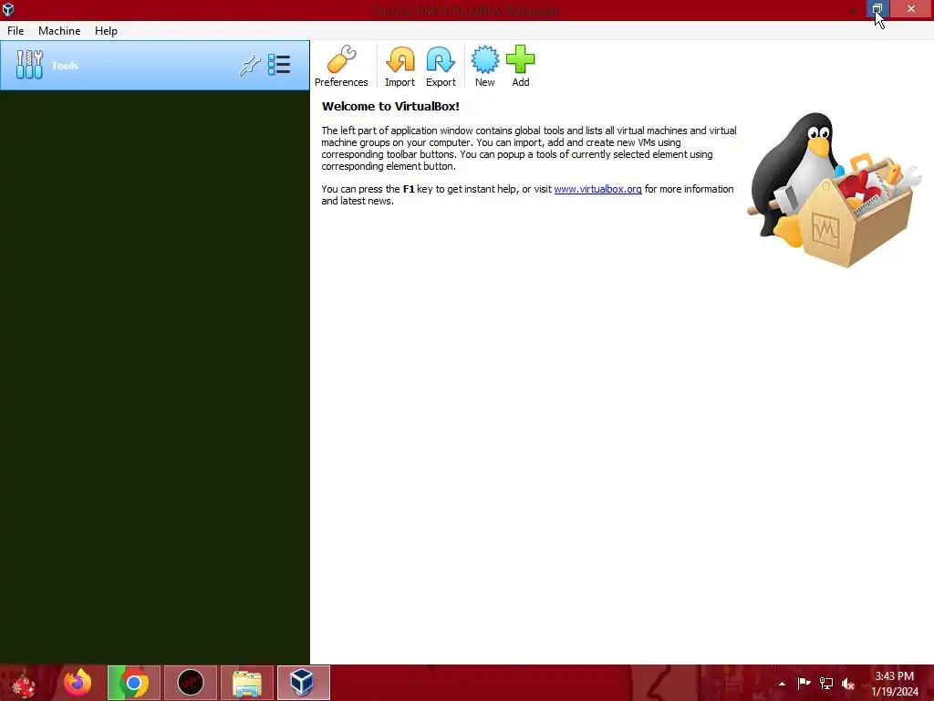The width and height of the screenshot is (934, 701).
Task: Click the Import appliance icon
Action: [x=400, y=66]
